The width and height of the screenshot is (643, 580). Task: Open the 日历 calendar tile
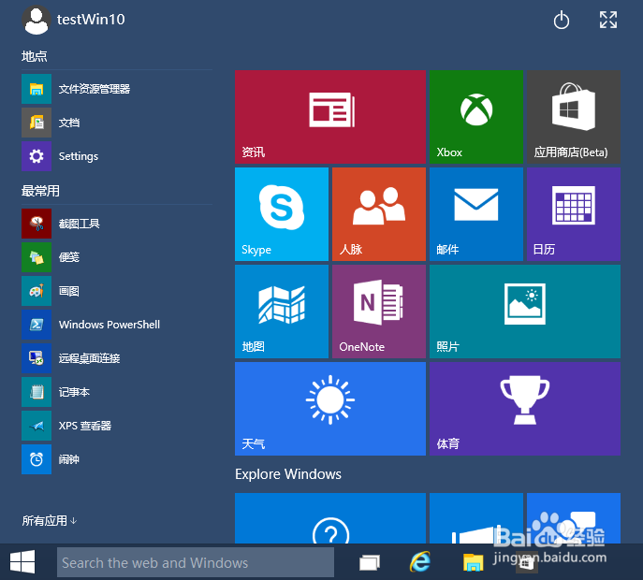[574, 214]
